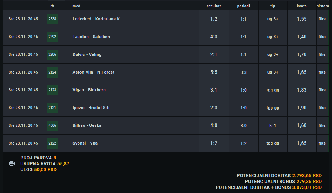Open the Bilbao - Ueska match row
This screenshot has width=332, height=193.
pyautogui.click(x=166, y=125)
